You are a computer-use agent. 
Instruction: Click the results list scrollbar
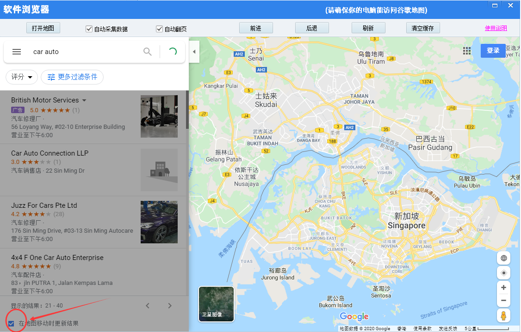point(187,110)
